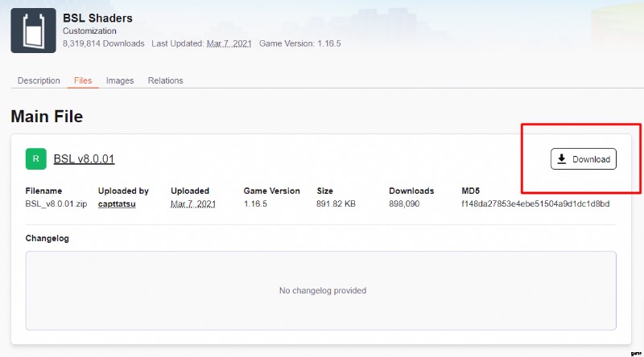
Task: Click the BSL Shaders project title
Action: (97, 18)
